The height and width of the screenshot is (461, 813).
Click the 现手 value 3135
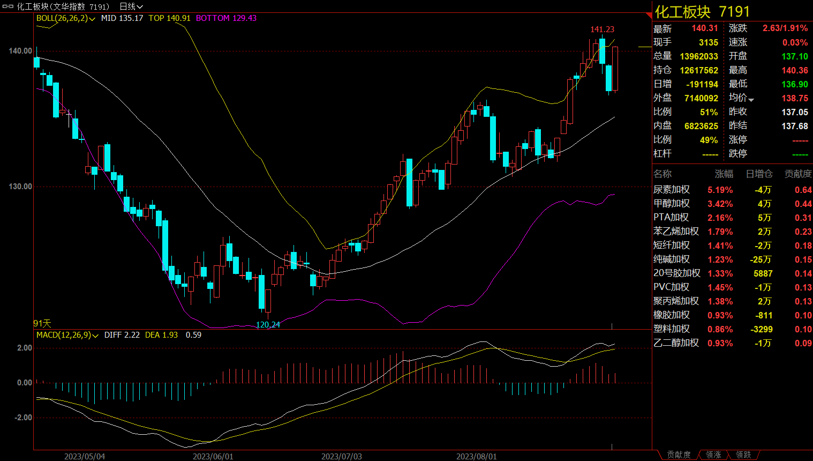[709, 42]
